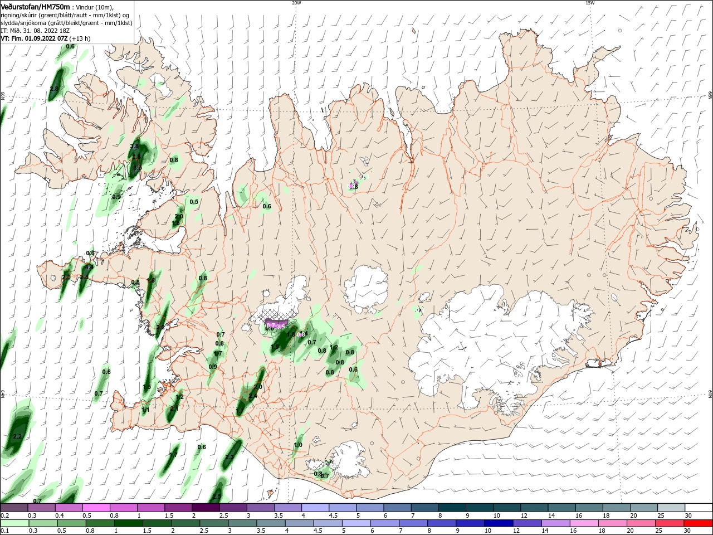
Task: Pick the darkest purple swatch labeled 2 on the snow scale
Action: tap(206, 508)
